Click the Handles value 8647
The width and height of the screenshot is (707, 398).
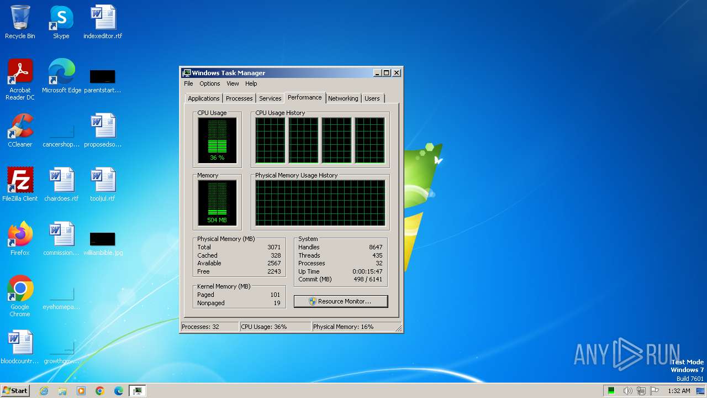tap(376, 247)
